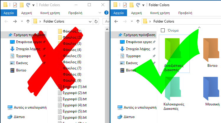The height and width of the screenshot is (123, 221).
Task: Click the up arrow in the left window
Action: click(28, 21)
